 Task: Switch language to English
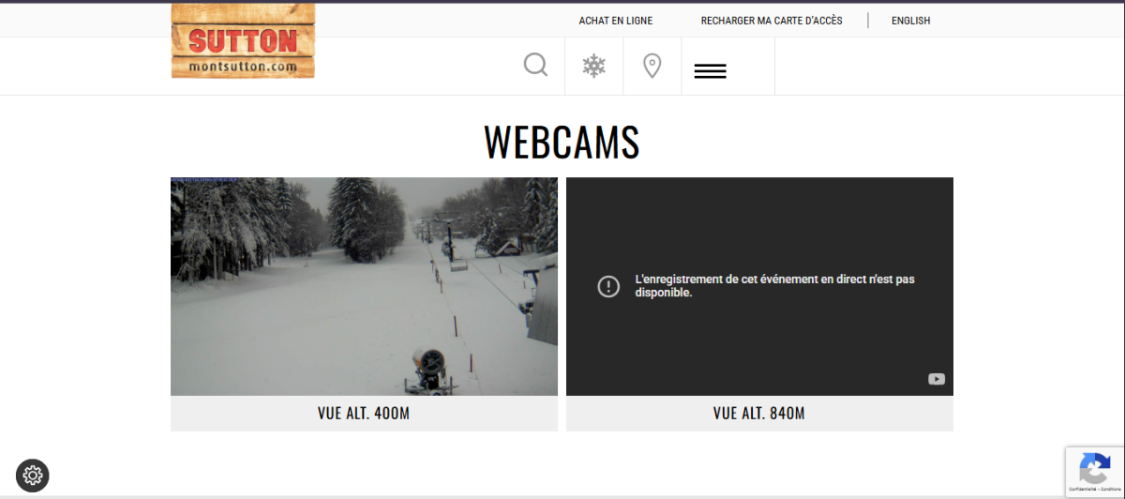tap(910, 21)
